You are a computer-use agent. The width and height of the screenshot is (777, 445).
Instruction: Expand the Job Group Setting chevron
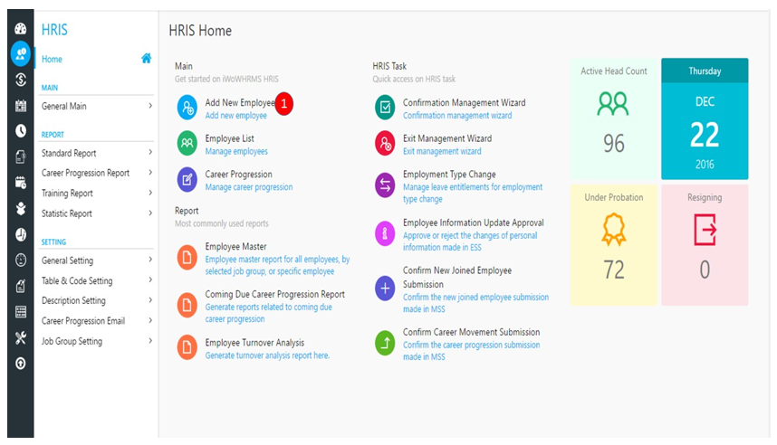click(150, 341)
